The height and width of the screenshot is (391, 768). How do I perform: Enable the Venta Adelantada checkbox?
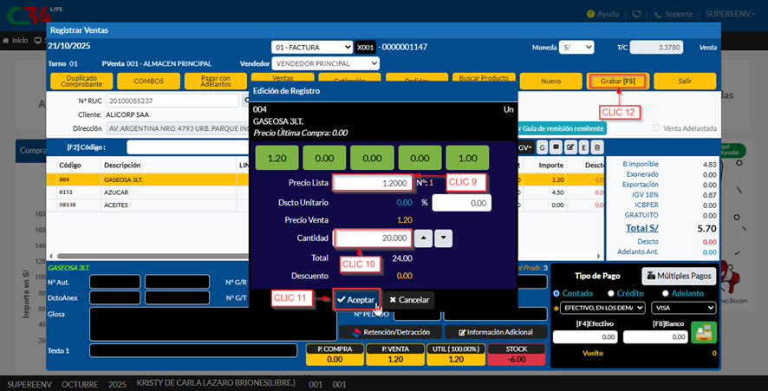pos(656,128)
